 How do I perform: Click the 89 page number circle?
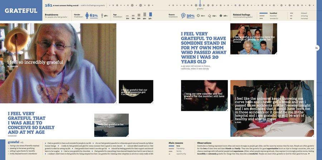pyautogui.click(x=317, y=48)
